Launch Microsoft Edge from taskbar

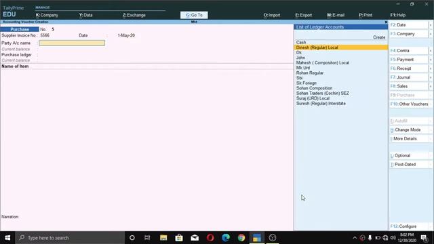pos(226,238)
